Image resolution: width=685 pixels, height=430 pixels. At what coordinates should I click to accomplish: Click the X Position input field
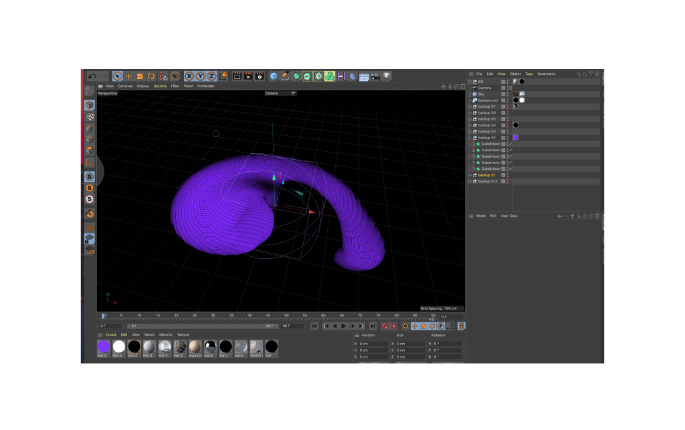point(373,344)
